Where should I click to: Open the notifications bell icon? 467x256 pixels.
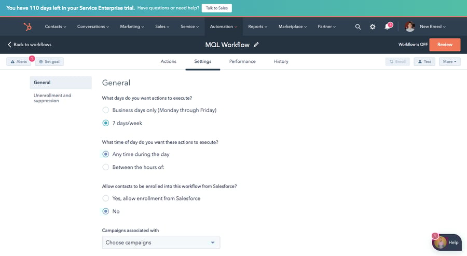coord(387,27)
